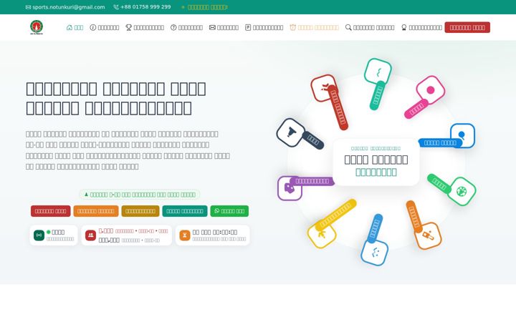Open the green WhatsApp button

[x=229, y=211]
